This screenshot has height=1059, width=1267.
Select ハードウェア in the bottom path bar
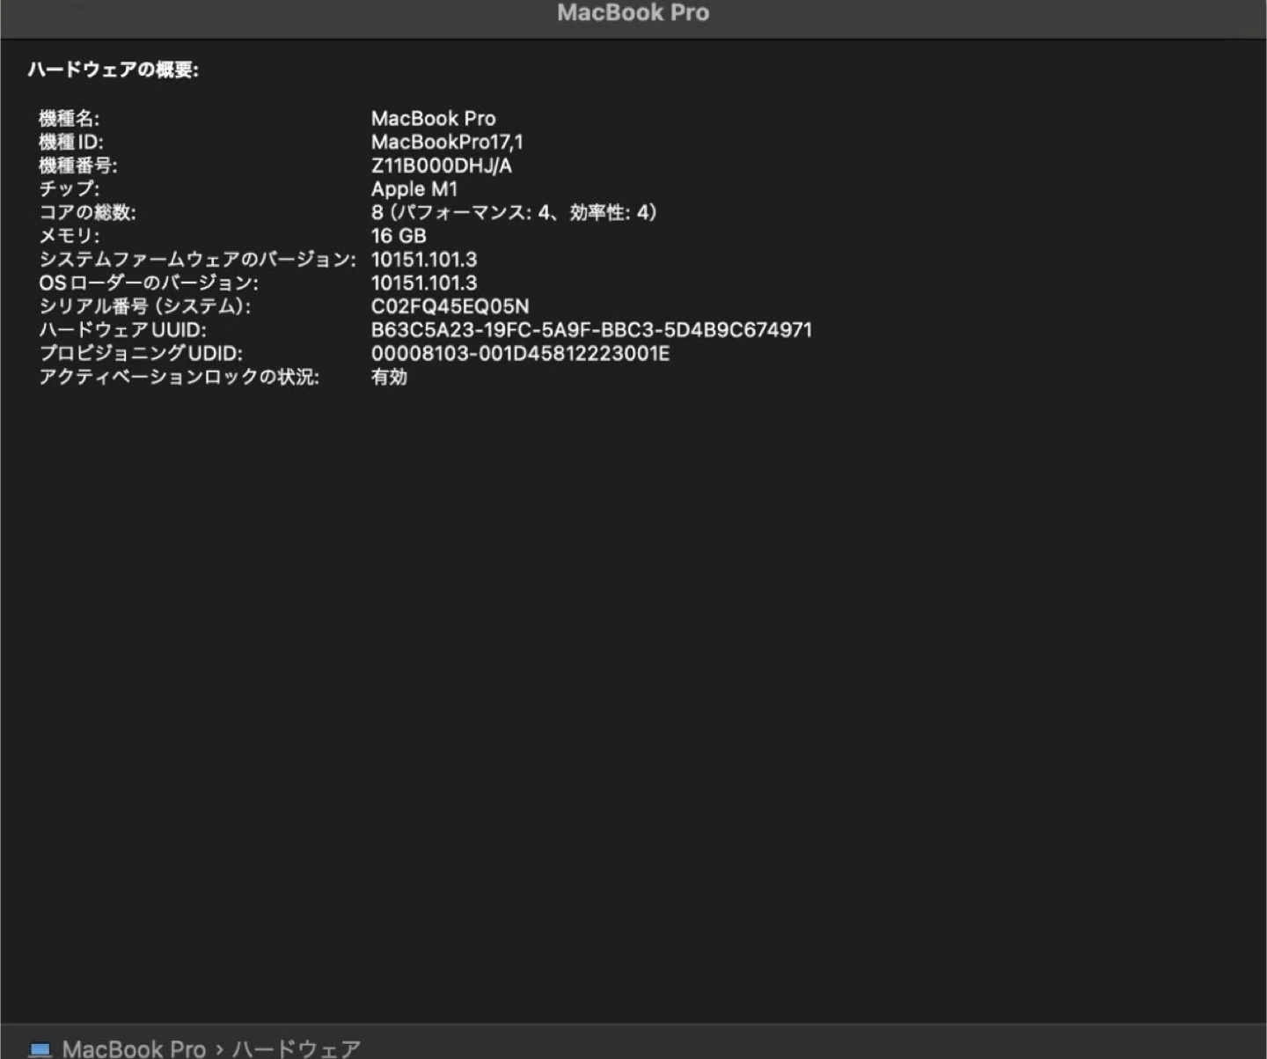tap(296, 1049)
